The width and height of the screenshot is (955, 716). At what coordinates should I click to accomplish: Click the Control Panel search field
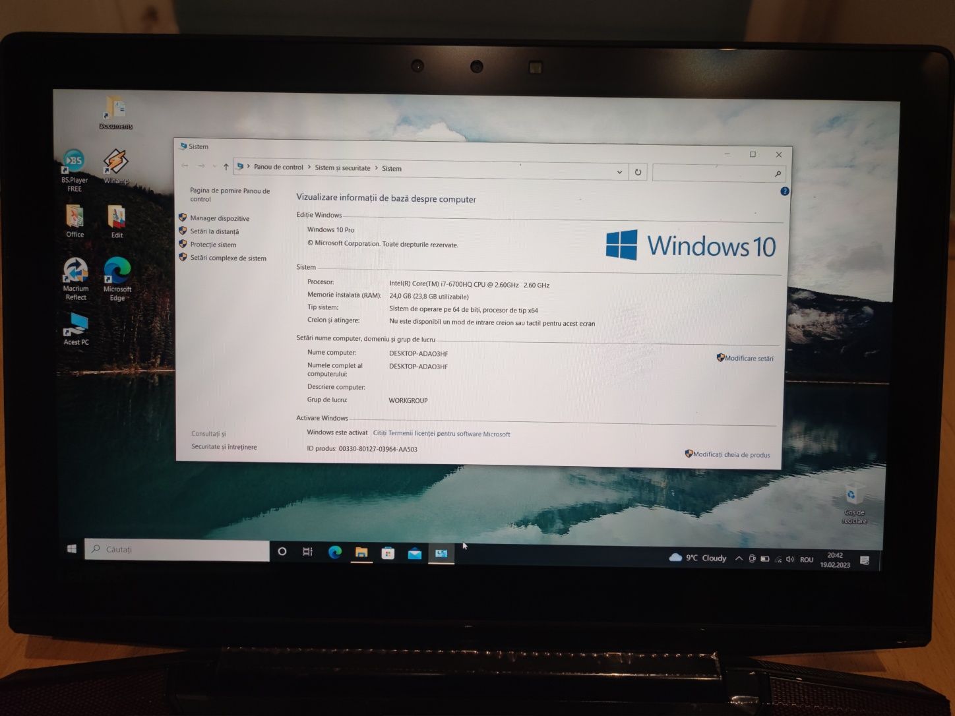(x=718, y=173)
